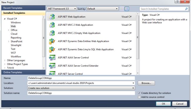Click the Name input field

pyautogui.click(x=81, y=78)
